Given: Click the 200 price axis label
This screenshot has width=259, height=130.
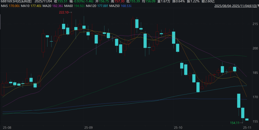Looking at the screenshot, I should coord(255,48).
